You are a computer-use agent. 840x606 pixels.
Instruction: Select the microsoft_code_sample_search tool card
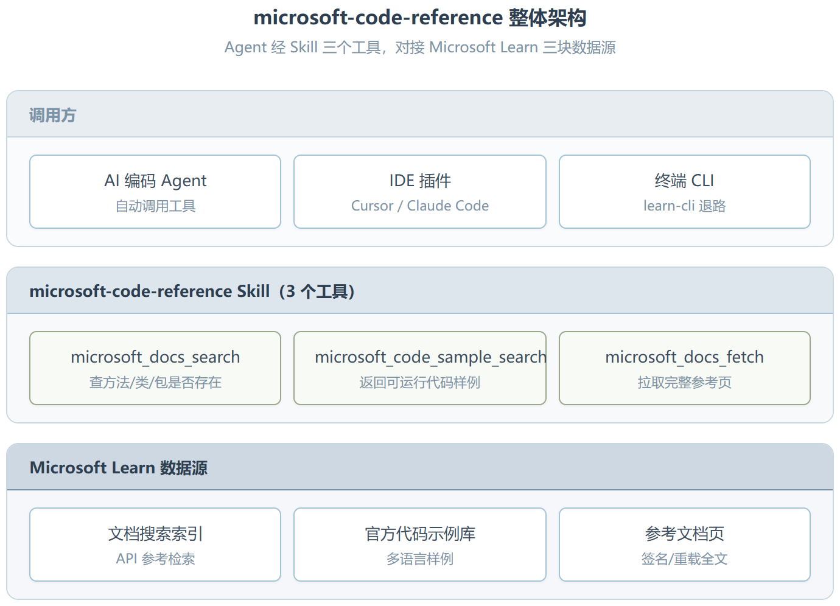pos(420,368)
